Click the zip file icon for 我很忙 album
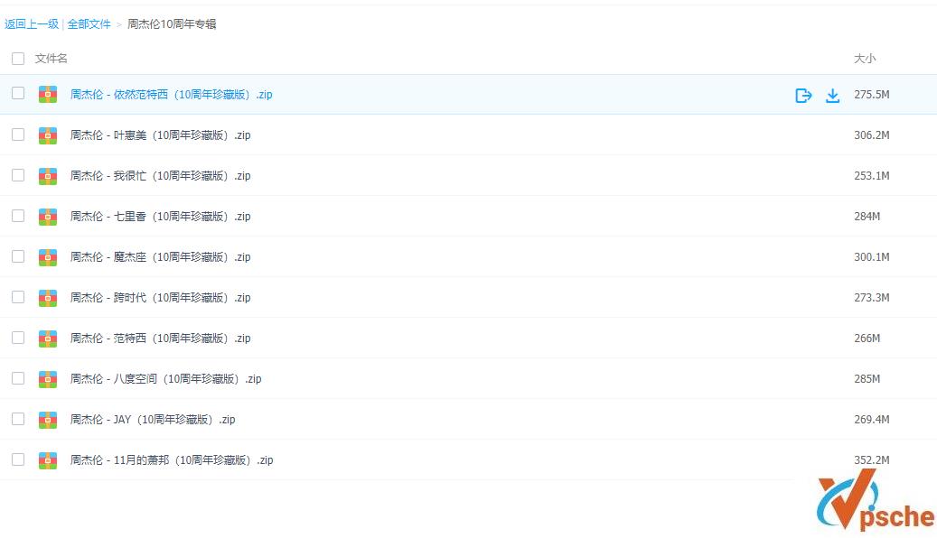Screen dimensions: 937x538 click(x=47, y=175)
